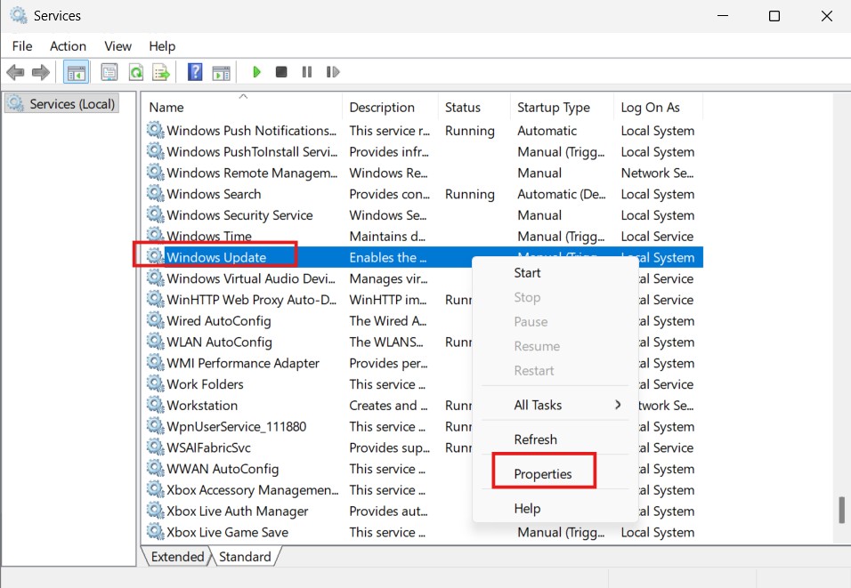
Task: Select the Windows Push Notifications service row
Action: pyautogui.click(x=424, y=131)
